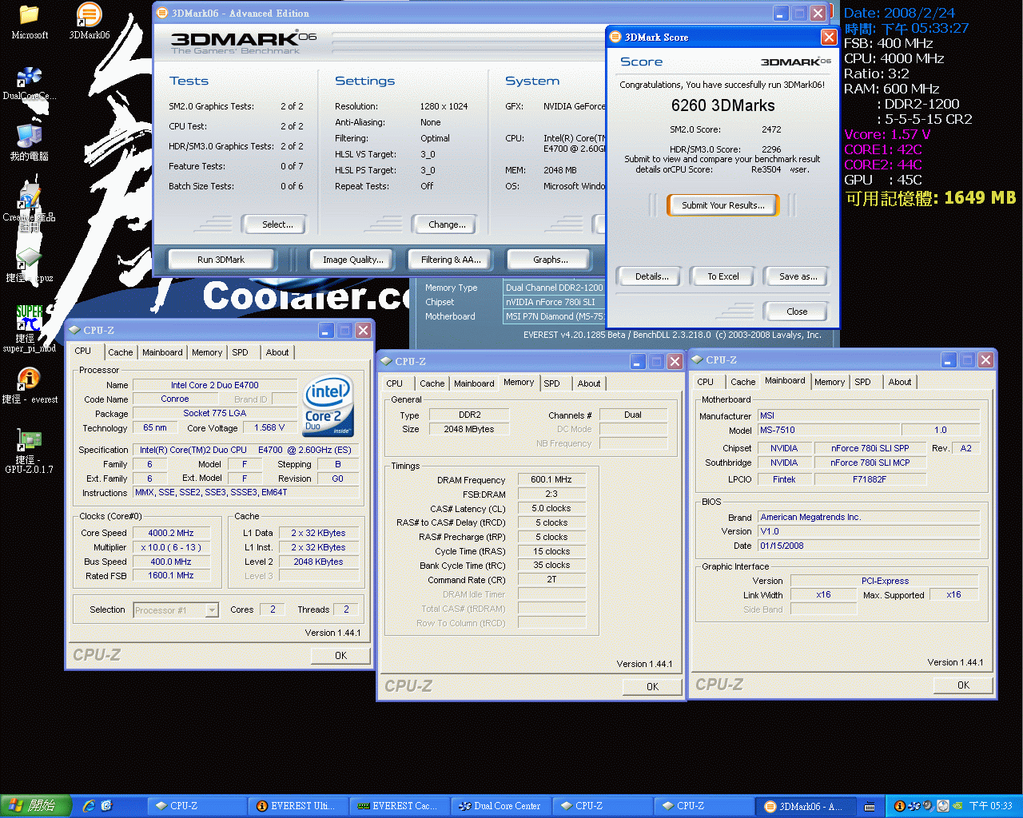Click Save as in 3DMark Score dialog
The image size is (1023, 818).
click(x=798, y=276)
